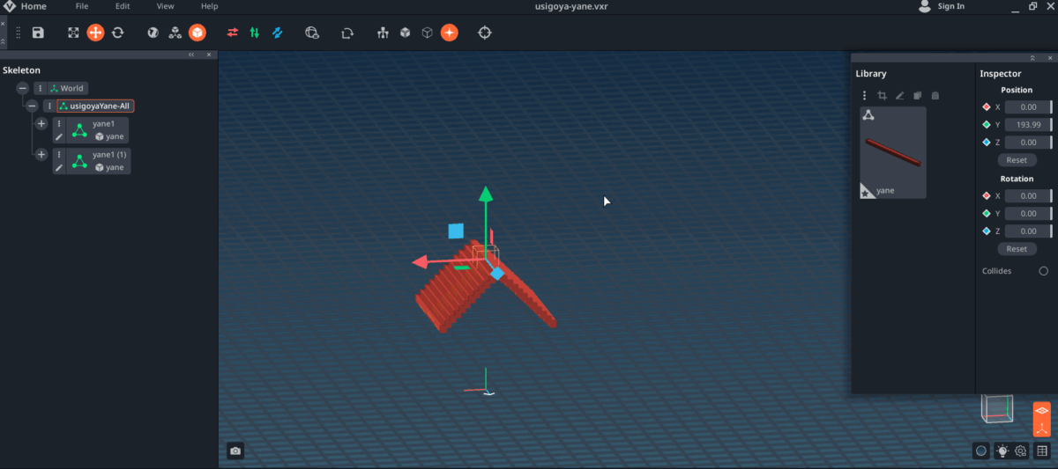Toggle the sky sphere background button
This screenshot has width=1058, height=469.
tap(980, 451)
